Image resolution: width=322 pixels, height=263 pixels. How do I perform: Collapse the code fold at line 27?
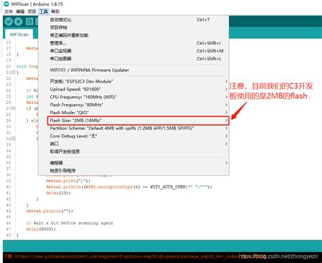14,109
